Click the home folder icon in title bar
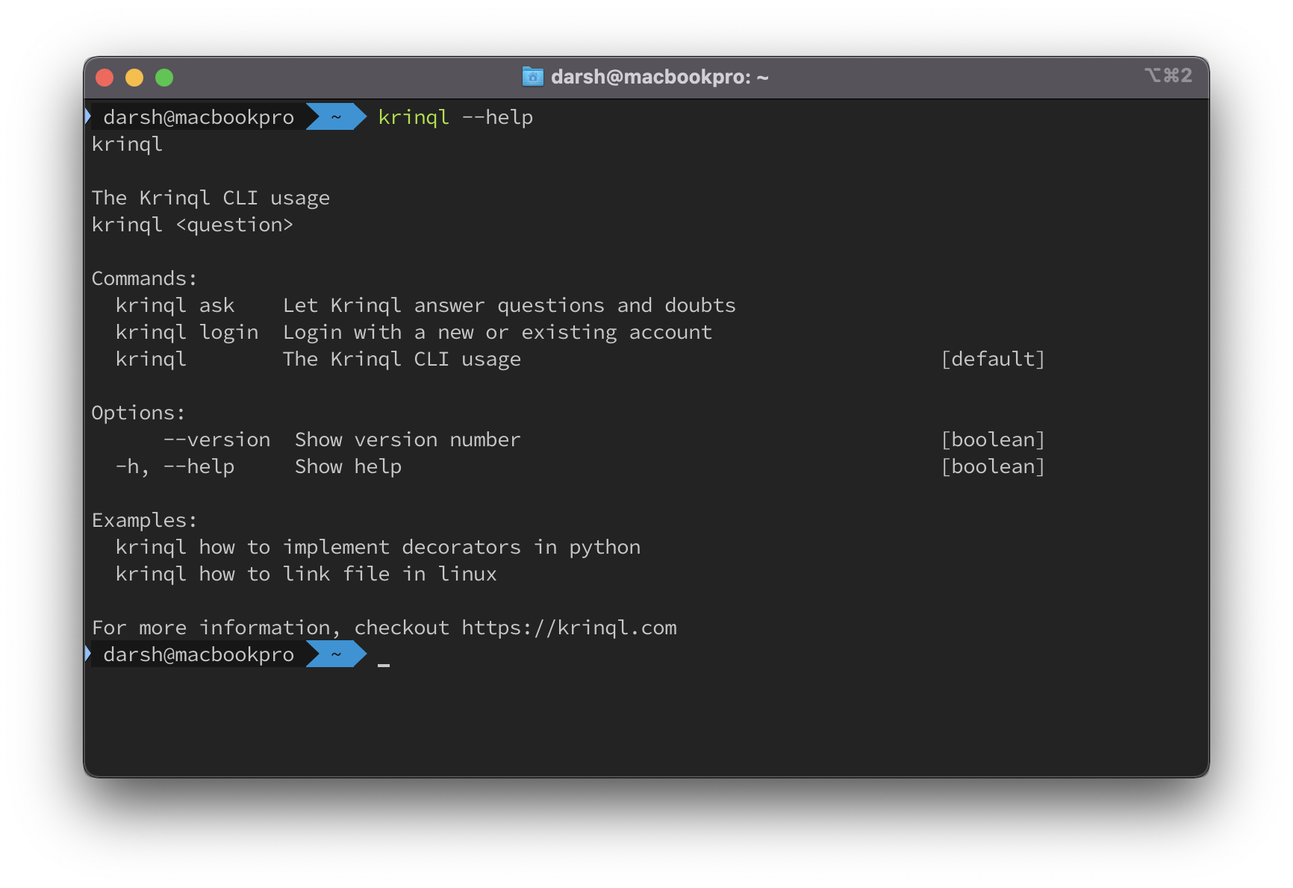This screenshot has height=888, width=1293. pyautogui.click(x=532, y=77)
